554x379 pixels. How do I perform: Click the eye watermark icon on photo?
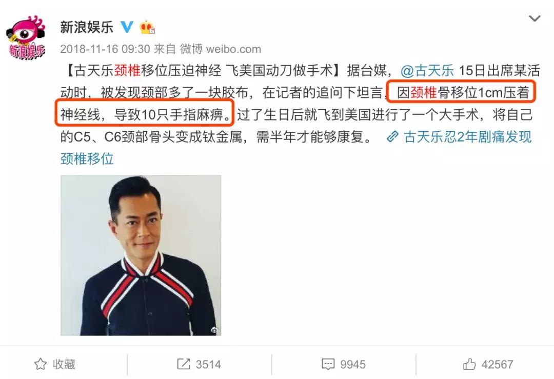[x=214, y=330]
